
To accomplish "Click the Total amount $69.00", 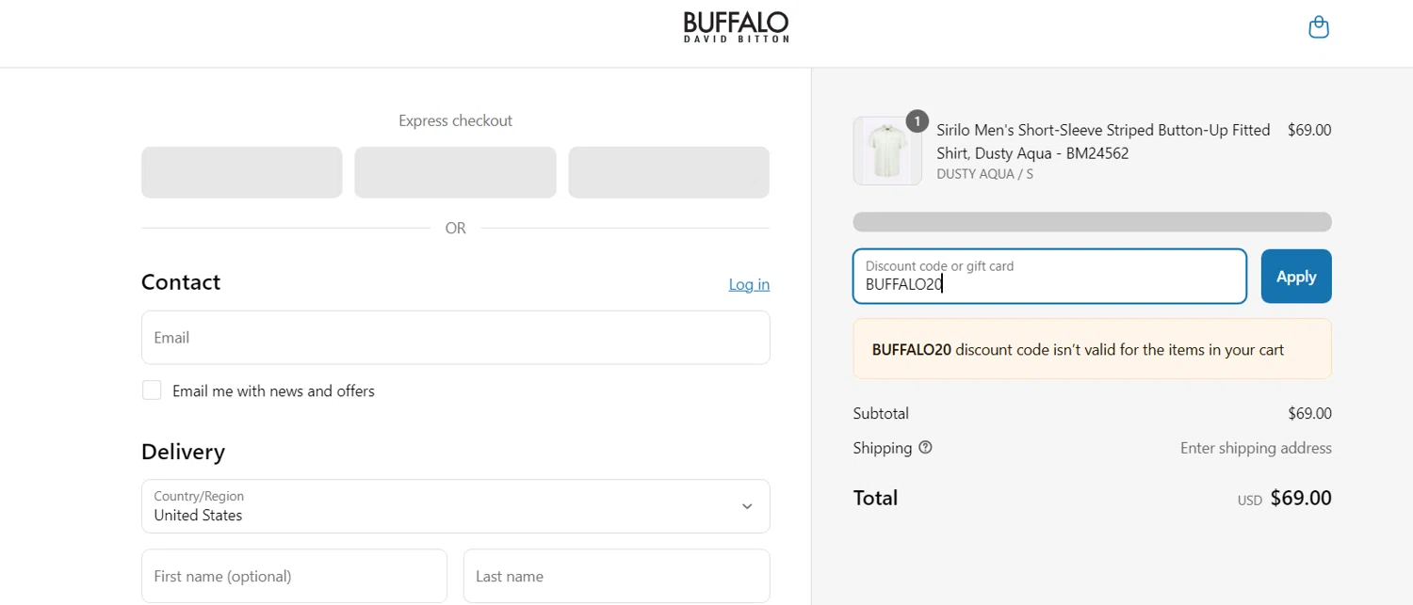I will 1301,498.
